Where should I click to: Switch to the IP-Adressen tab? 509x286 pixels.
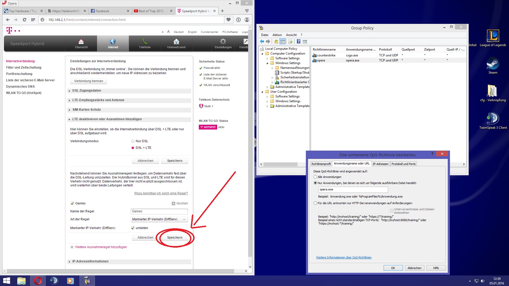point(380,164)
